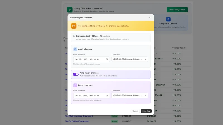
Task: Click Active badge for Multi-managed Snowboard
Action: [115, 116]
